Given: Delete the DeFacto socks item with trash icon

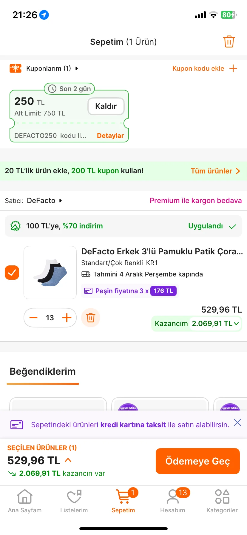Looking at the screenshot, I should [91, 318].
